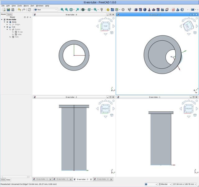Click the Refresh recompute icon

(29, 10)
